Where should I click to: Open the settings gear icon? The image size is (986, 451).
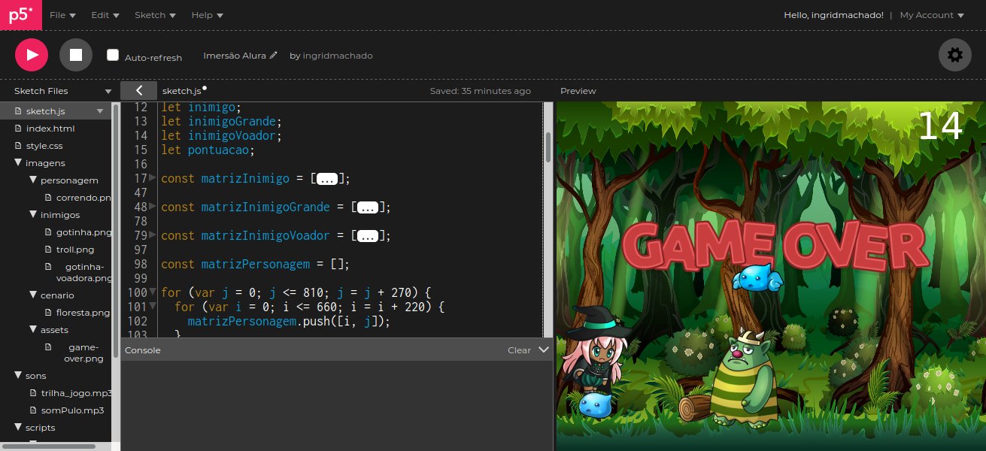(954, 55)
